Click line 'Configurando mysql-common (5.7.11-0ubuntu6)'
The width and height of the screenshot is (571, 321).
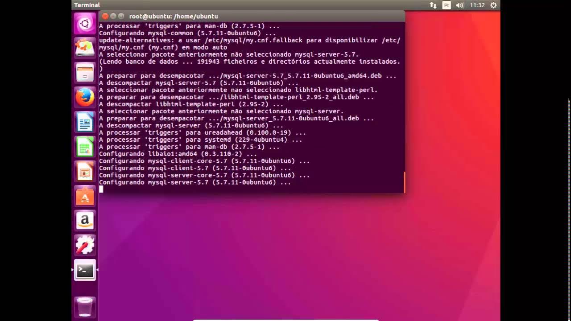(187, 33)
